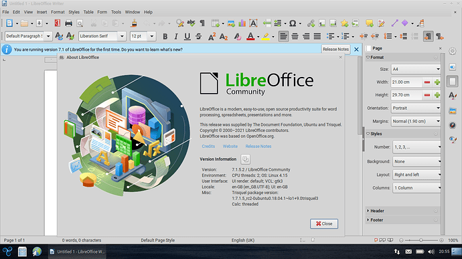
Task: Click Clear Direct Formatting icon
Action: [237, 36]
